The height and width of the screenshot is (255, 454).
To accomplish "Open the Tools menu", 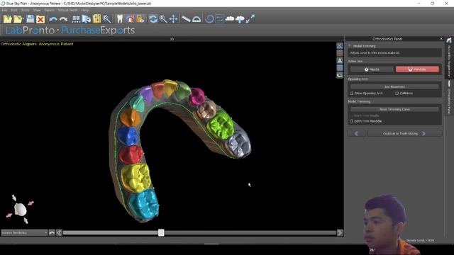I will [26, 10].
